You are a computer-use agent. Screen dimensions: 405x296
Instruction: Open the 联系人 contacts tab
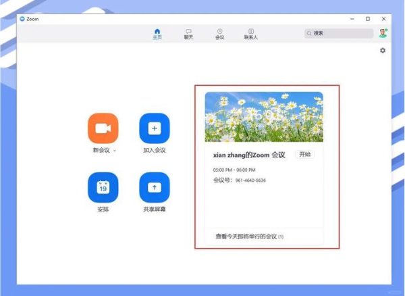(251, 34)
